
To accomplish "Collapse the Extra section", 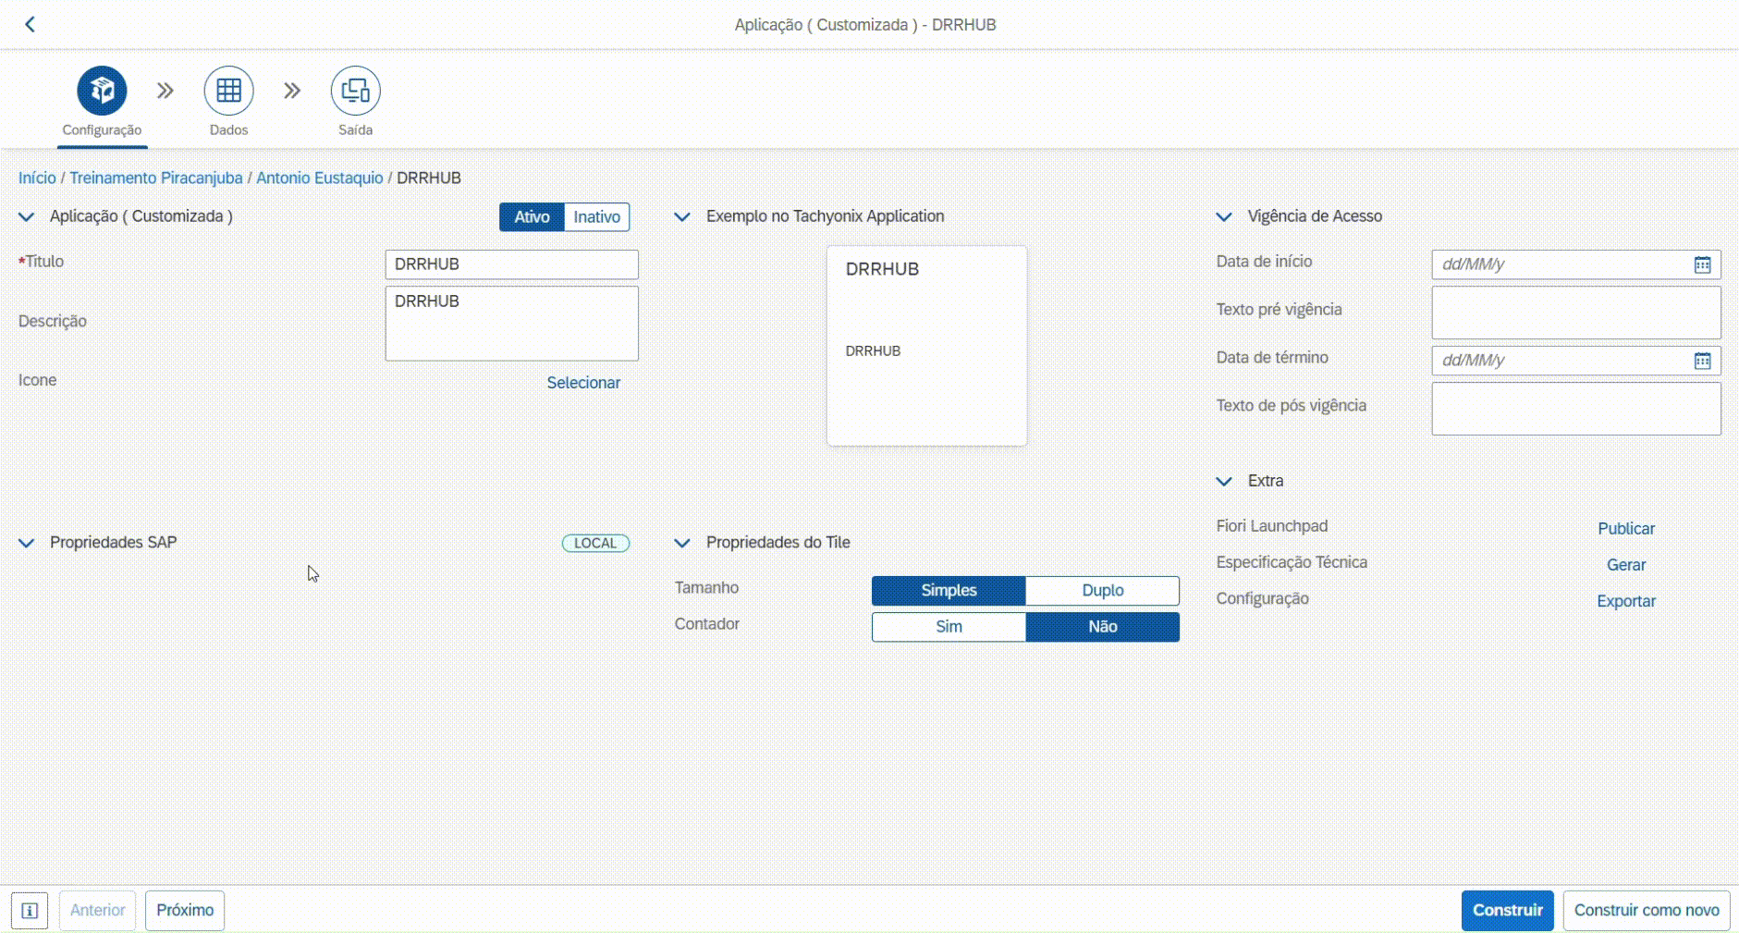I will pos(1224,482).
